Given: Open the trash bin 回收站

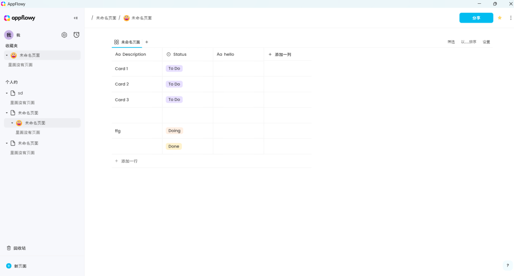Looking at the screenshot, I should click(x=16, y=248).
